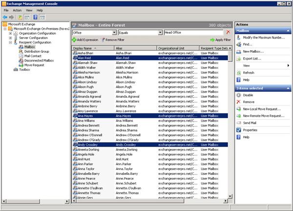Image resolution: width=293 pixels, height=211 pixels.
Task: Select Disconnected Mailbox node in tree
Action: pos(39,61)
